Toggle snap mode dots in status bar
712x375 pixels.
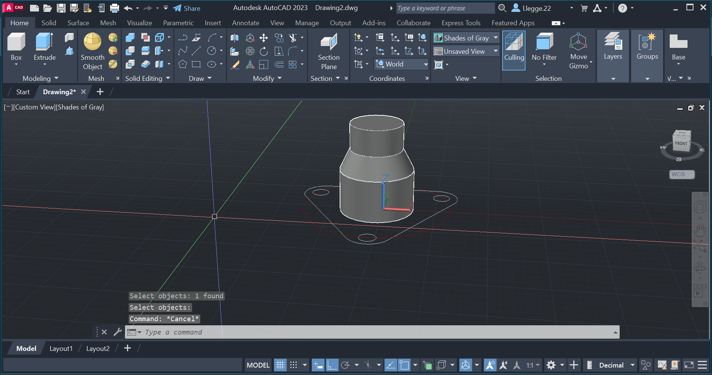click(x=293, y=365)
